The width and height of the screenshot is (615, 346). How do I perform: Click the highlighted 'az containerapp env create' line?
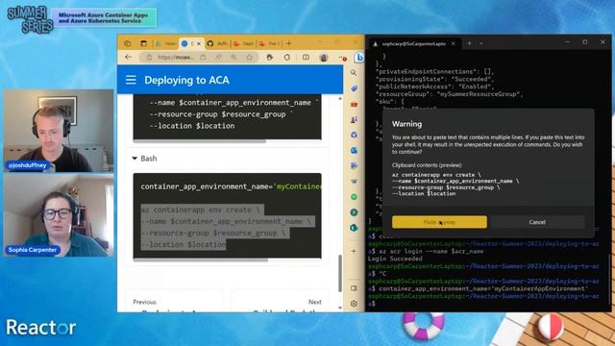[200, 210]
